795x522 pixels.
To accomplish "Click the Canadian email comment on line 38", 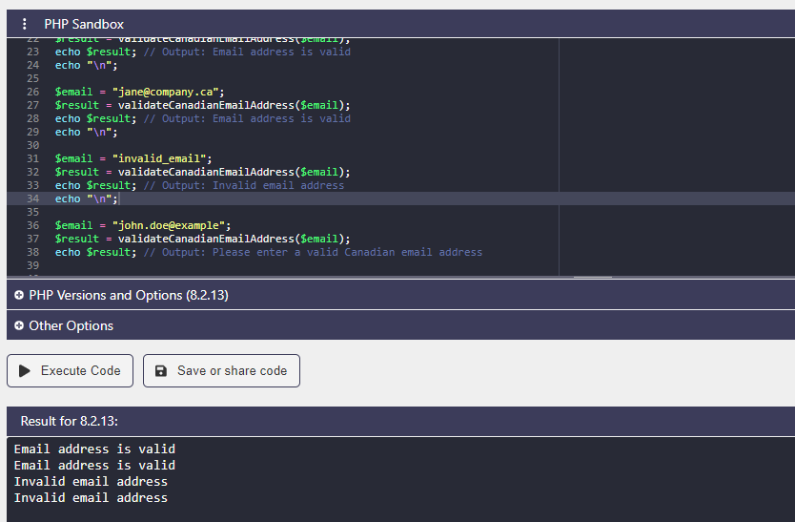I will [x=313, y=252].
